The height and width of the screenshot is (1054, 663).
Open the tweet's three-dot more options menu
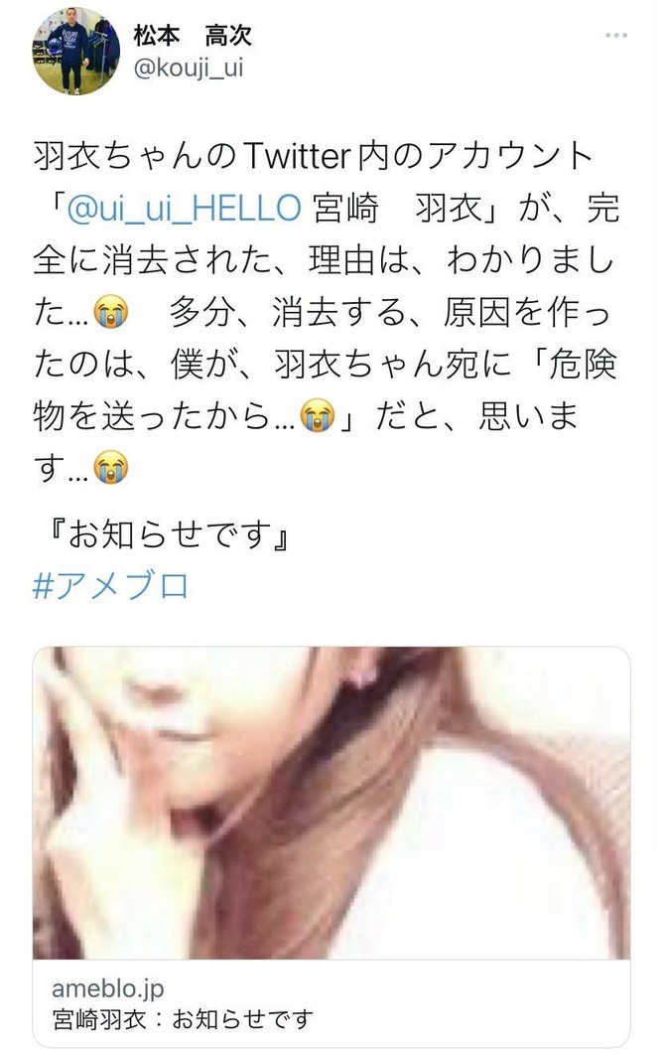(x=616, y=35)
